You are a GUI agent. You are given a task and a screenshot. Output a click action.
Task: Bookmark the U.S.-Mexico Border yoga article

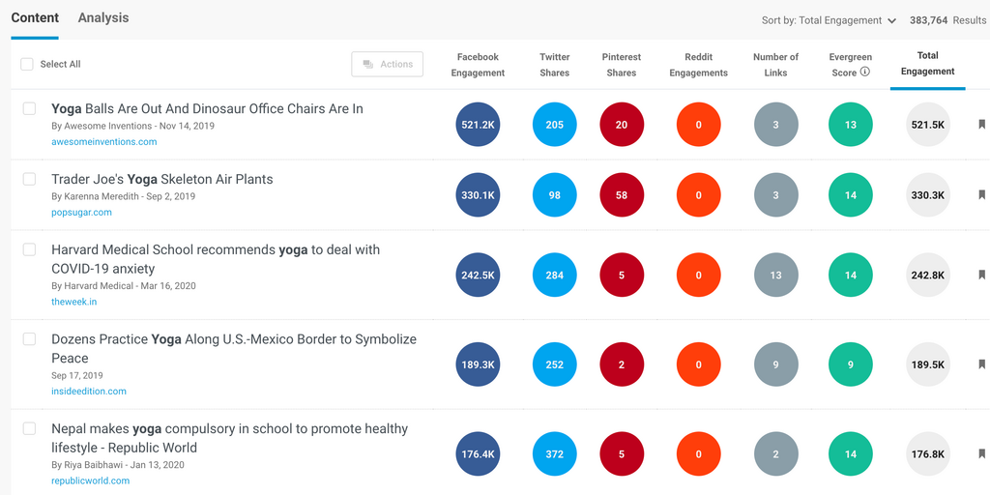click(981, 364)
